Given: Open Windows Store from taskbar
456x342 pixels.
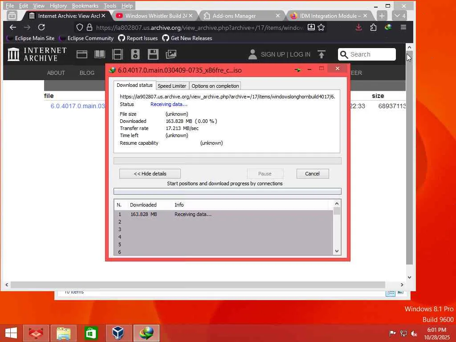Looking at the screenshot, I should pyautogui.click(x=91, y=333).
